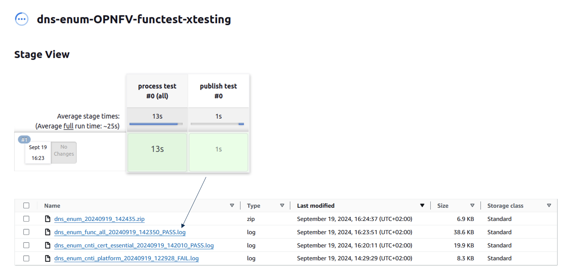
Task: Toggle Last modified column sort arrow
Action: coord(422,205)
